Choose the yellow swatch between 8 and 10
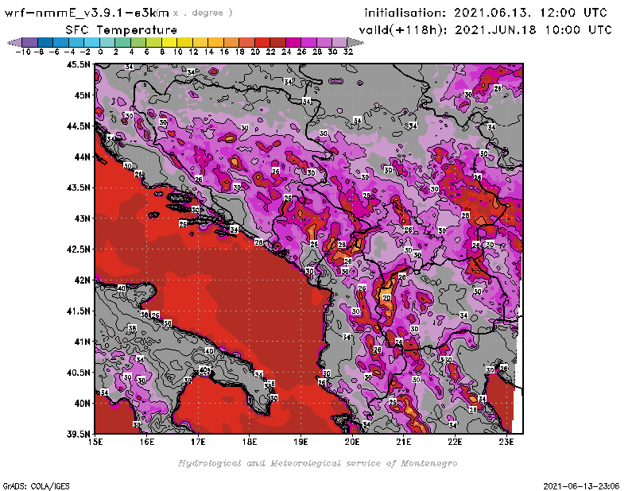 (x=169, y=42)
